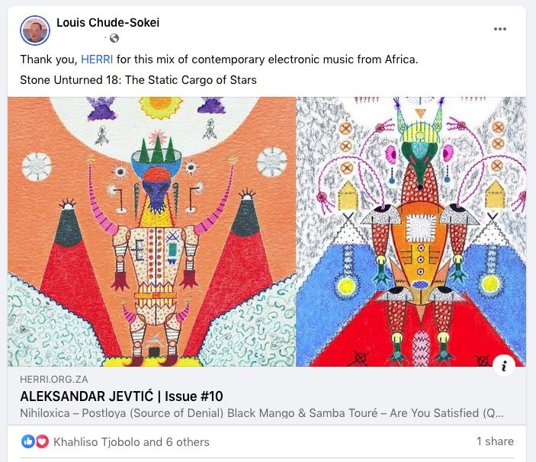The height and width of the screenshot is (462, 536).
Task: Click the link info 'i' icon
Action: (504, 366)
